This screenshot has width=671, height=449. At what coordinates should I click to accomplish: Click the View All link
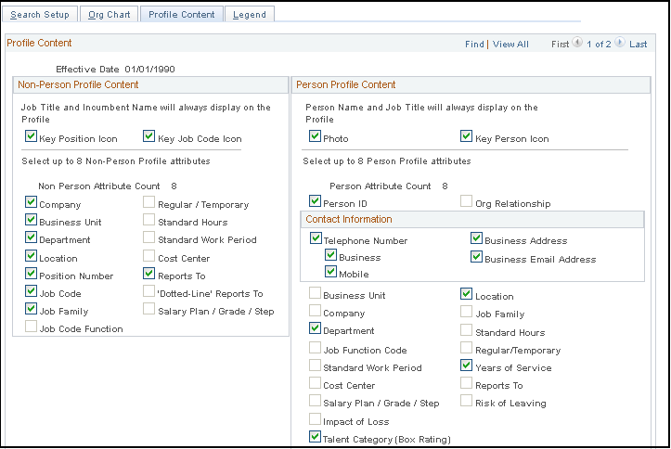[x=510, y=44]
